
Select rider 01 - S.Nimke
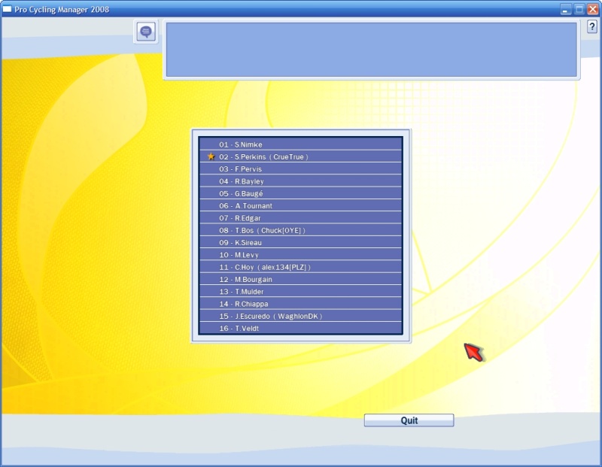pyautogui.click(x=301, y=144)
